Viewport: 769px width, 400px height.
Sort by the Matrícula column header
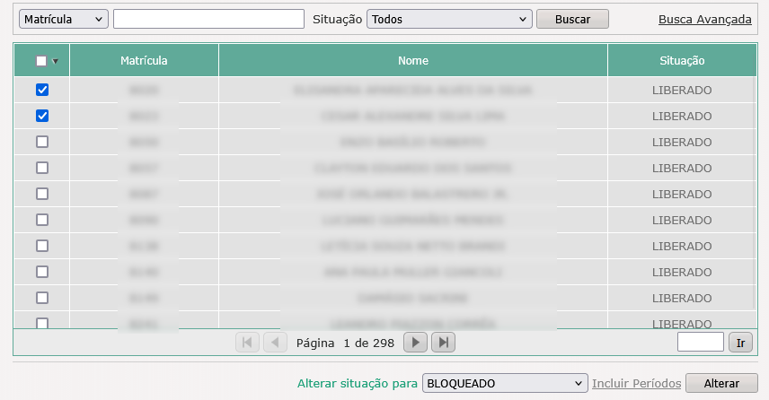144,60
